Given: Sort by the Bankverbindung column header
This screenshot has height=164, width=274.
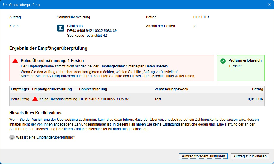Looking at the screenshot, I should pyautogui.click(x=93, y=89).
